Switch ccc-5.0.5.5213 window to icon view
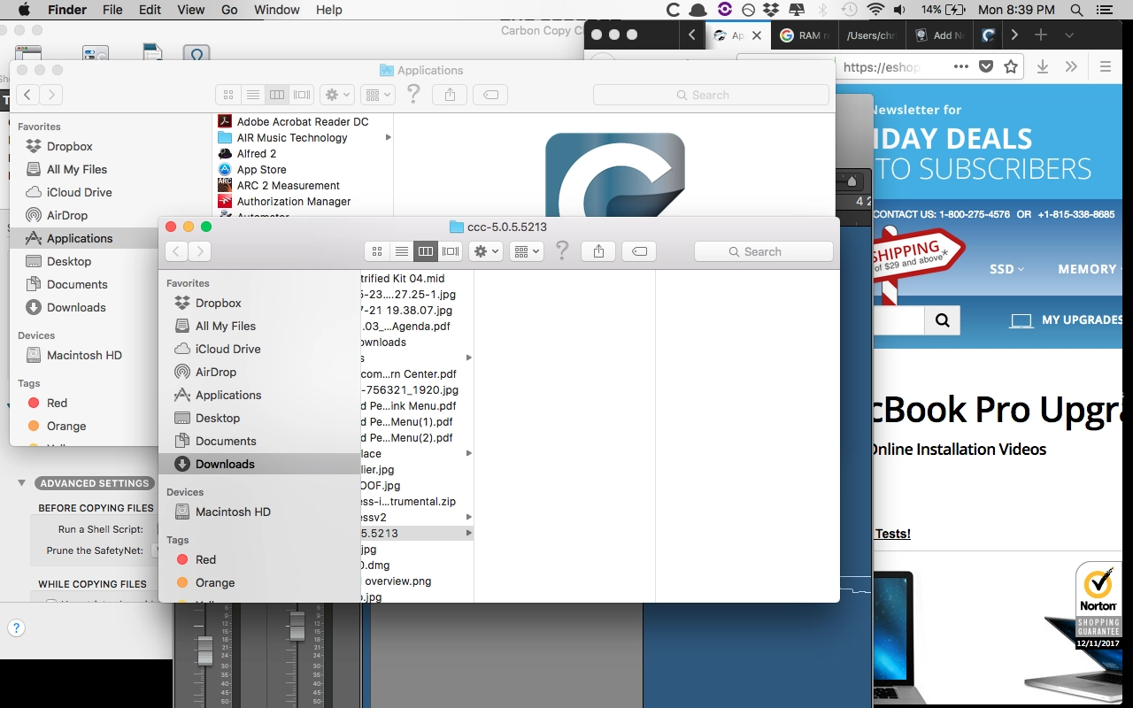1133x708 pixels. (377, 251)
